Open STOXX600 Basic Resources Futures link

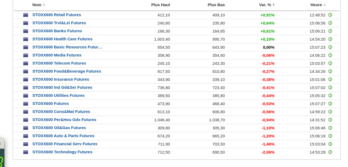pyautogui.click(x=67, y=47)
